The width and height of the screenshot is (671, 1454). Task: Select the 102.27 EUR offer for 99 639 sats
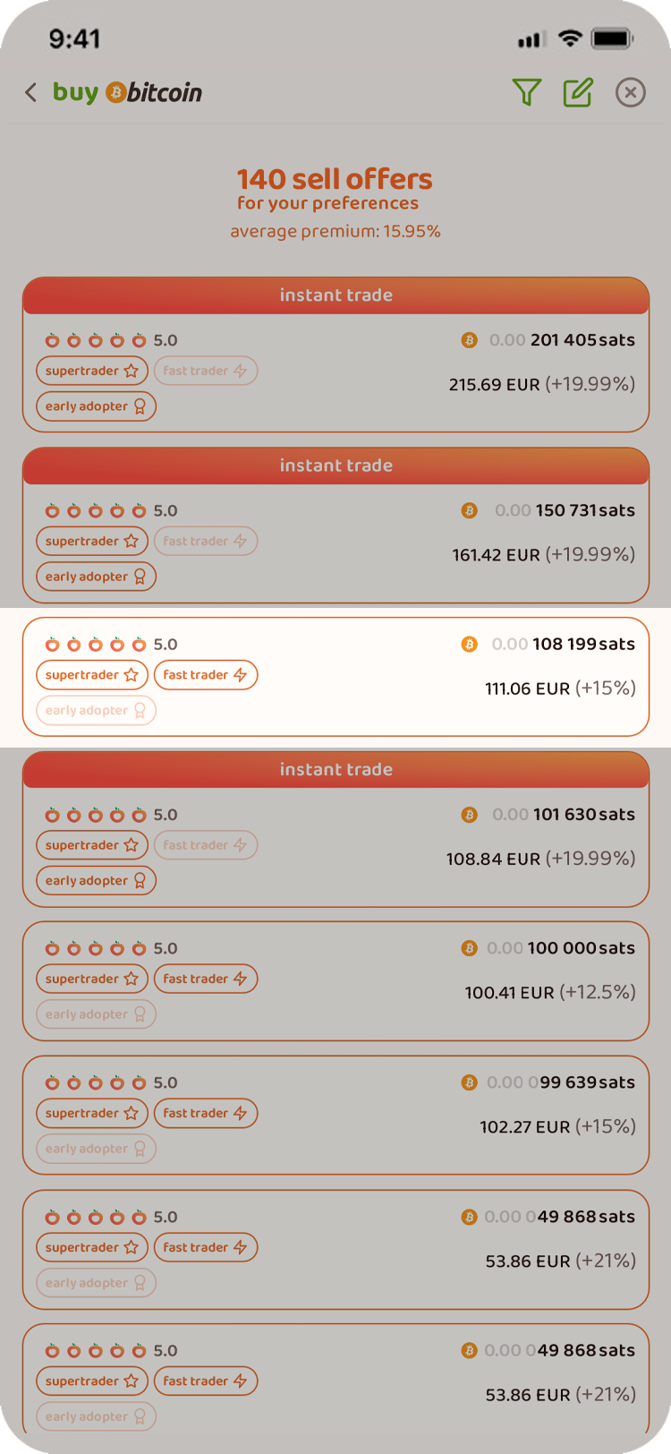pyautogui.click(x=335, y=1115)
